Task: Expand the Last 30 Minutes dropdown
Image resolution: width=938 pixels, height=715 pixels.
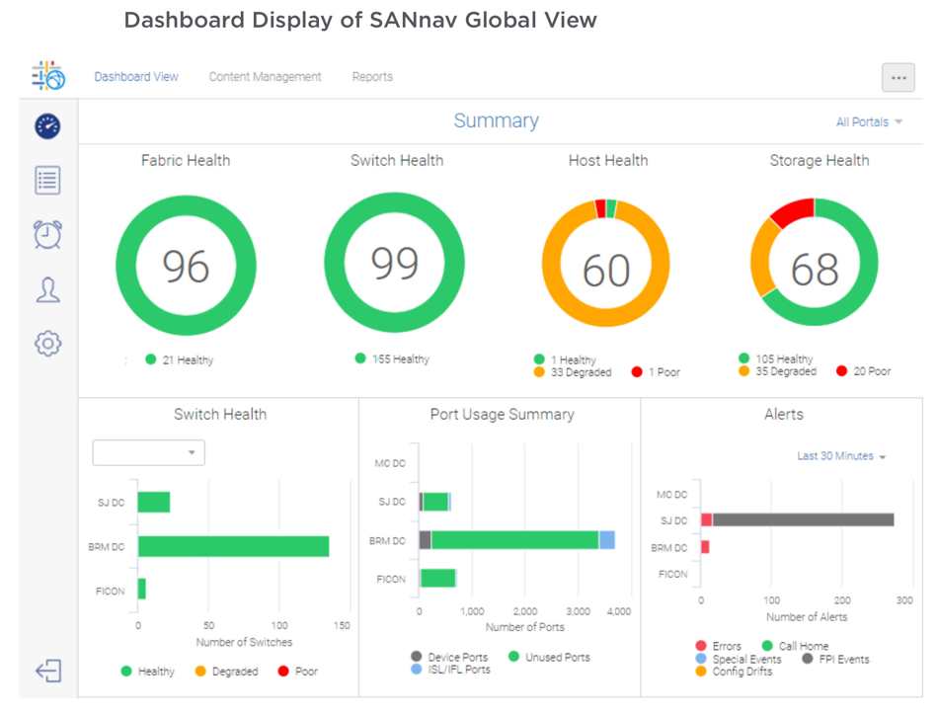Action: (841, 456)
